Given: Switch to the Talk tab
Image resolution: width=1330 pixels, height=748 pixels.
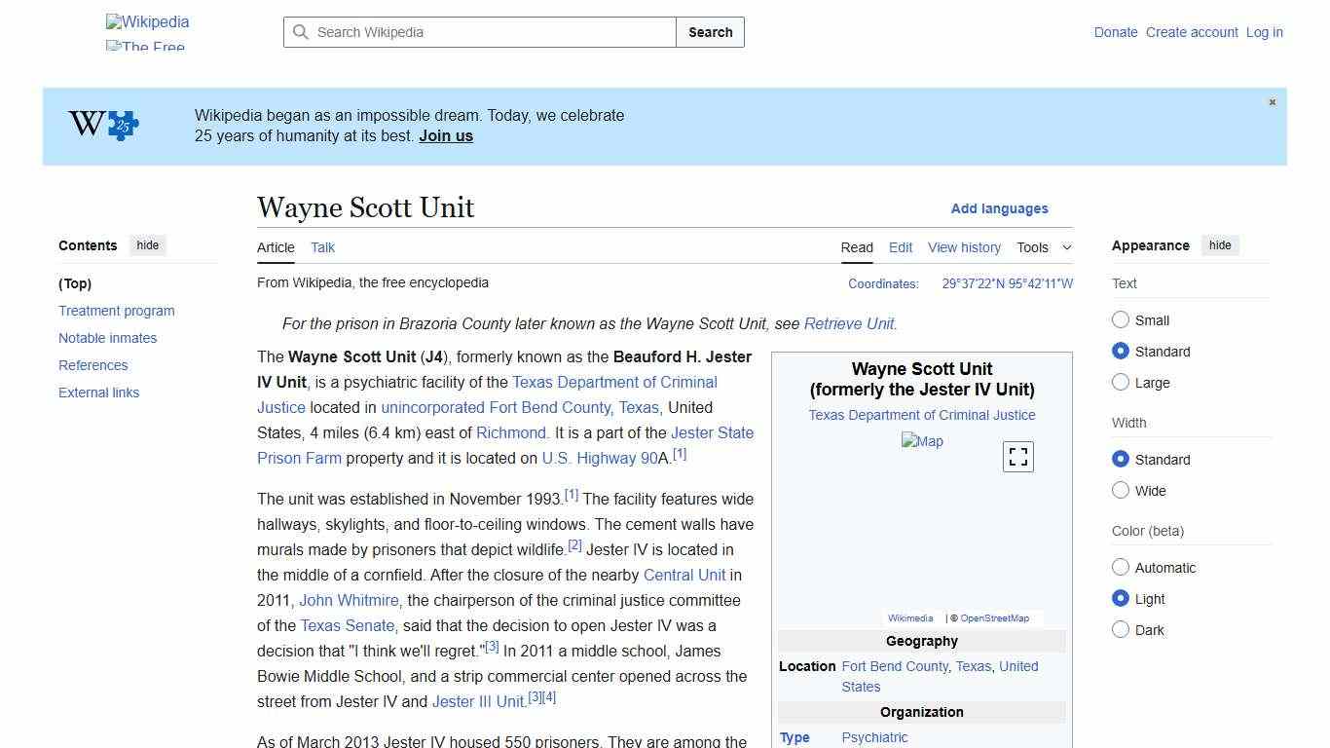Looking at the screenshot, I should click(x=322, y=247).
